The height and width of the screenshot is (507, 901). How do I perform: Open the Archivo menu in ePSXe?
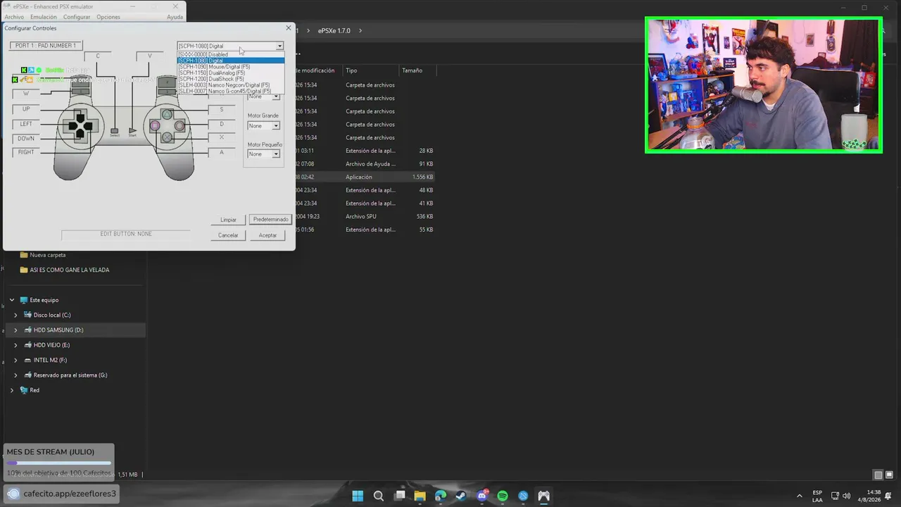(x=14, y=17)
